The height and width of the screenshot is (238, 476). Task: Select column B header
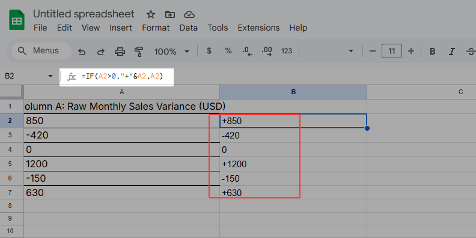pyautogui.click(x=293, y=92)
